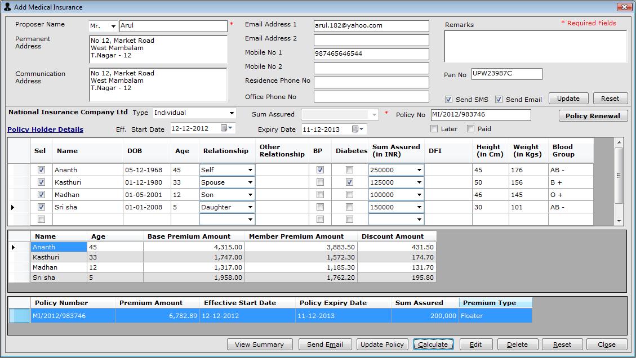This screenshot has height=358, width=636.
Task: Sort by the Premium Type column header
Action: (495, 303)
